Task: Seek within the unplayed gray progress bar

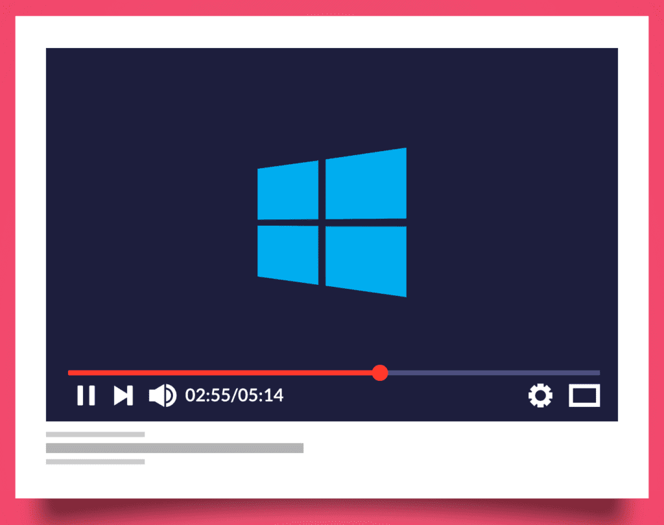Action: coord(493,373)
